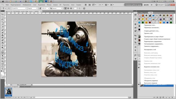Viewport: 176px width, 99px height.
Task: Toggle the character and paragraph panels button
Action: pyautogui.click(x=84, y=9)
